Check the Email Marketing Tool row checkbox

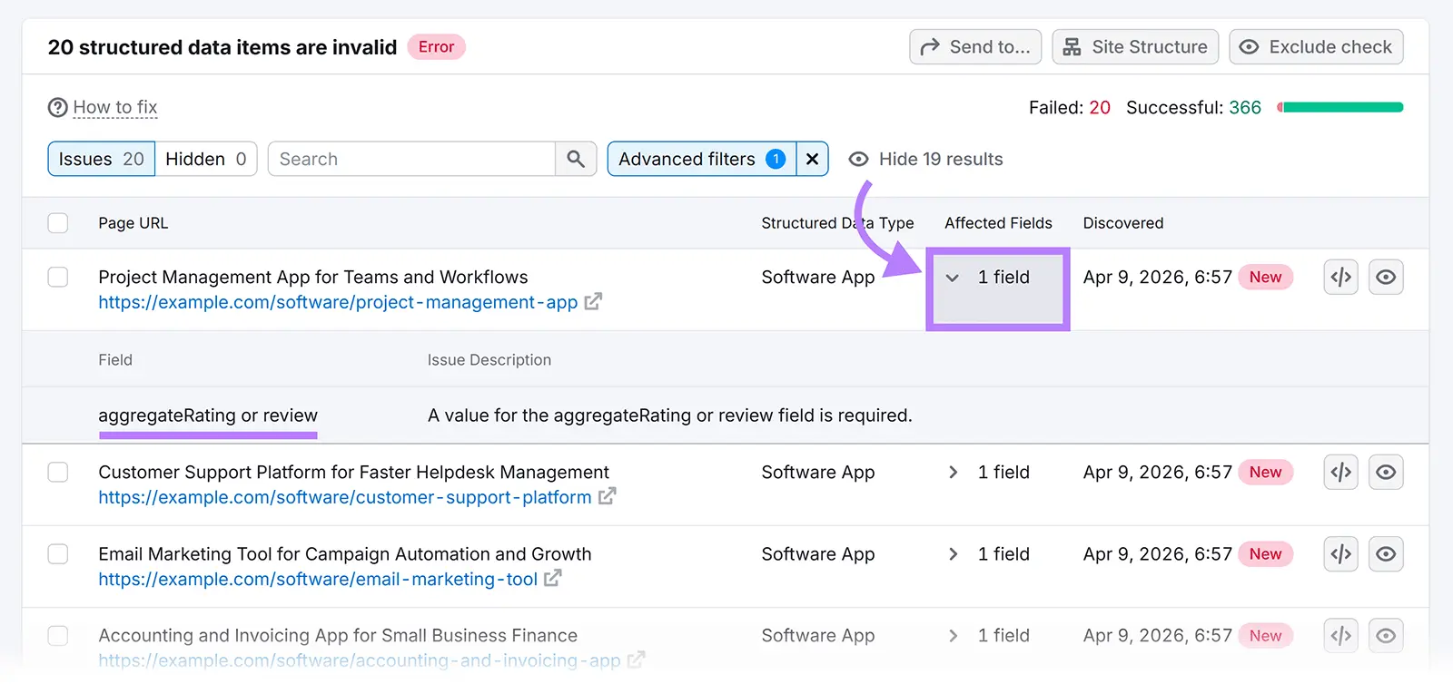click(58, 553)
